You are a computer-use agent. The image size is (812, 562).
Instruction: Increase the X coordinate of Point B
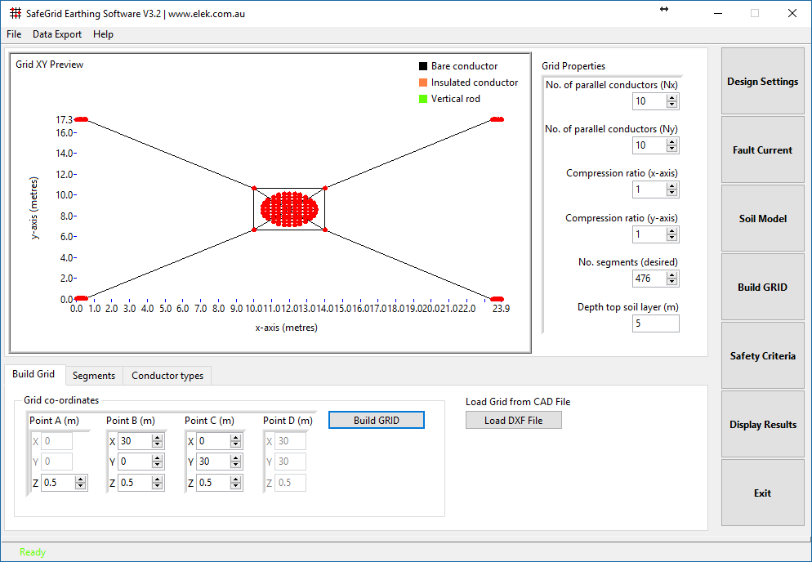[x=158, y=436]
